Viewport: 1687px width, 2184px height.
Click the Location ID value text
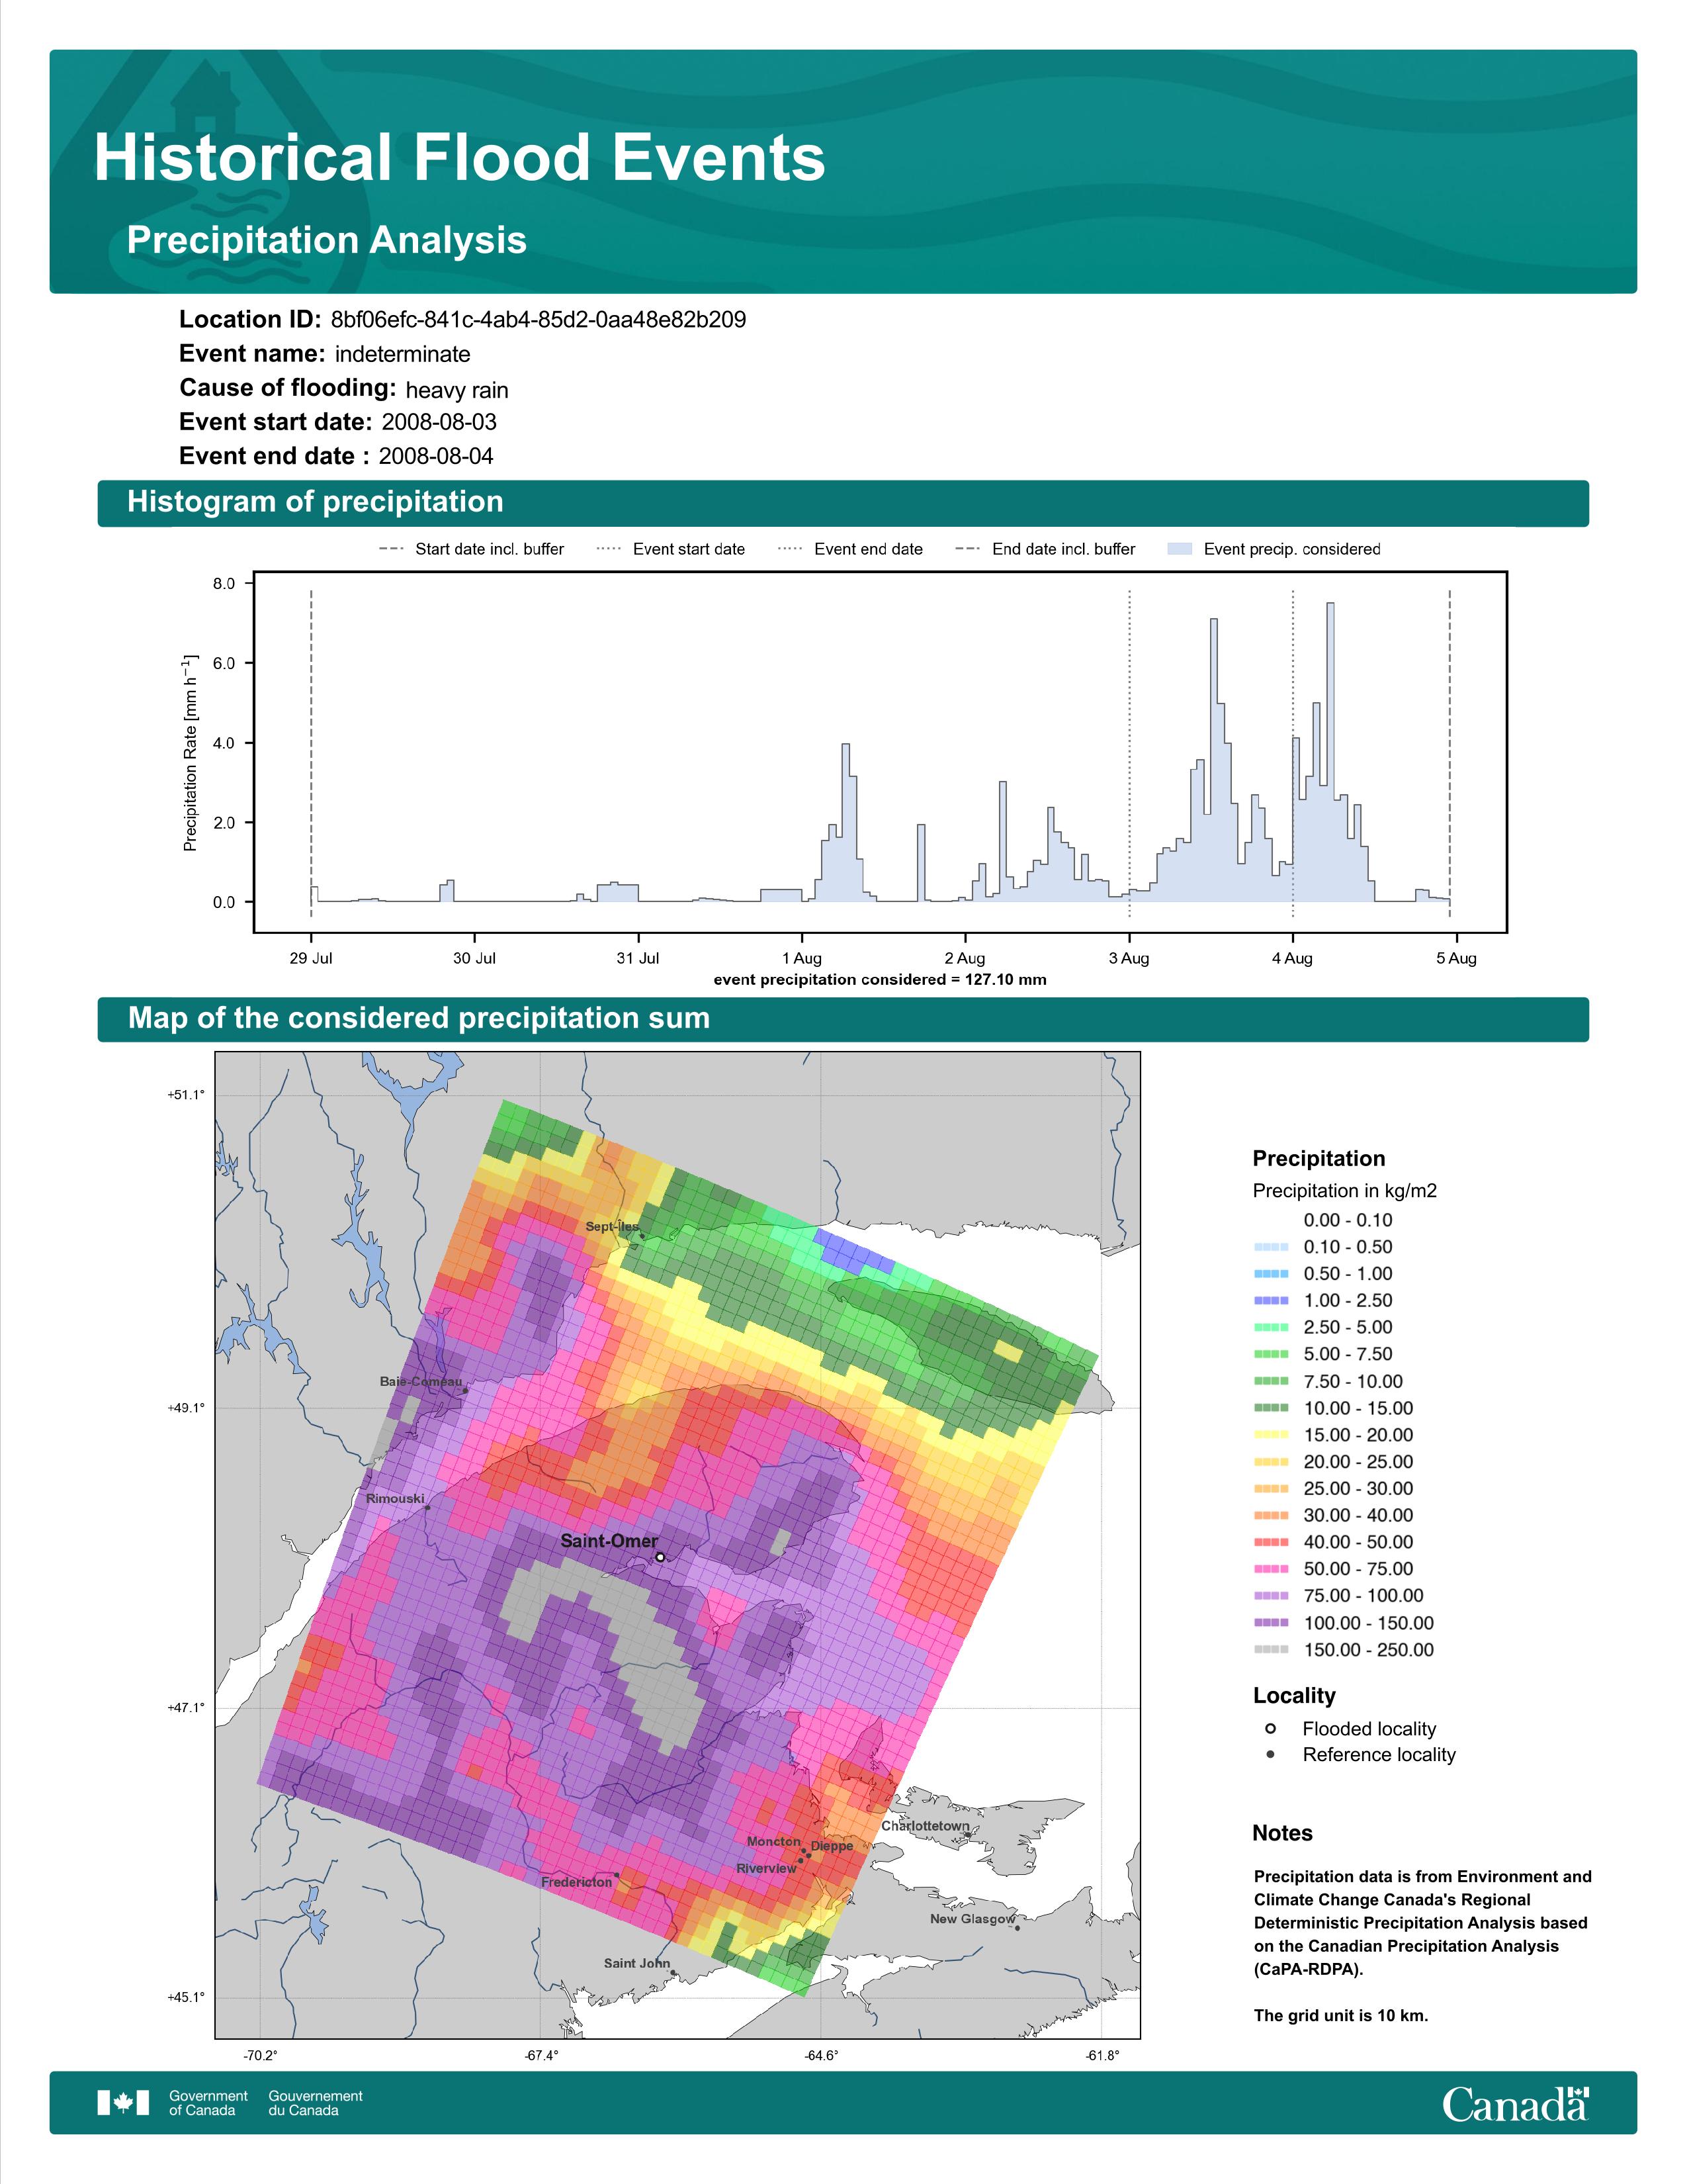(x=538, y=320)
